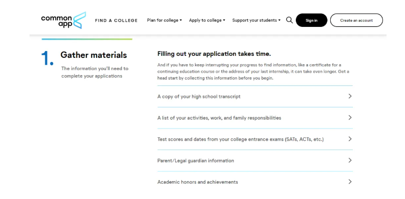The width and height of the screenshot is (405, 199).
Task: Expand the list of activities, work, family responsibilities
Action: (x=255, y=118)
